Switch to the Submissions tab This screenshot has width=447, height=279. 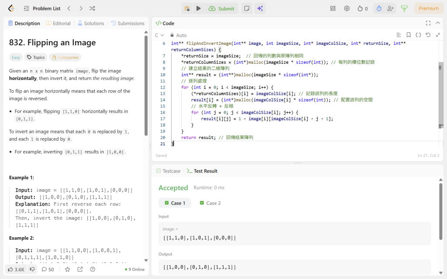coord(128,24)
